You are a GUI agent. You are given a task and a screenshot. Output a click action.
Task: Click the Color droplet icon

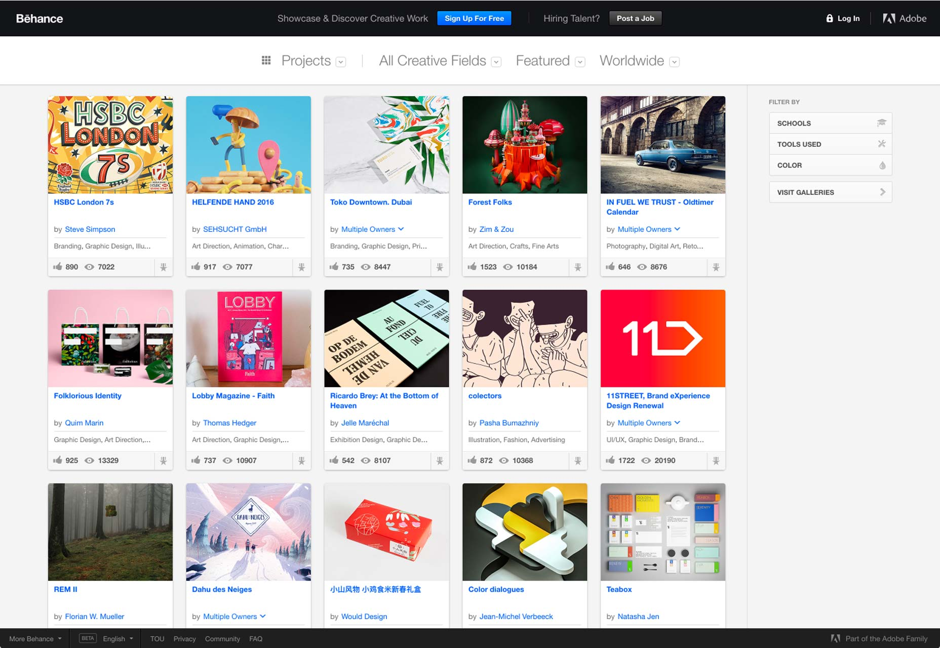tap(882, 166)
